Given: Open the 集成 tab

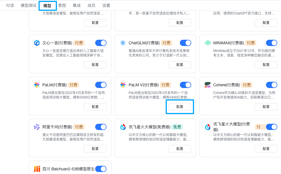Looking at the screenshot, I should point(77,6).
